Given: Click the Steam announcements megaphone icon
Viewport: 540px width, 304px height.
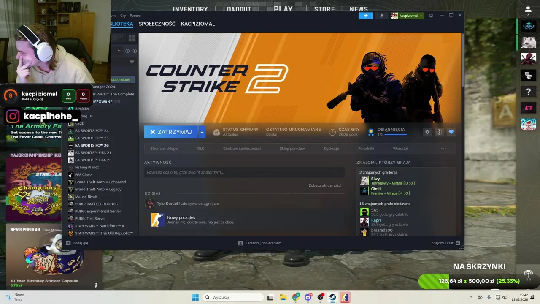Looking at the screenshot, I should tap(366, 16).
